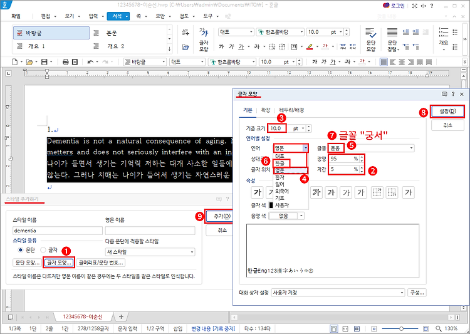Viewport: 470px width, 334px height.
Task: Open the 언어 combo box arrow
Action: click(305, 148)
